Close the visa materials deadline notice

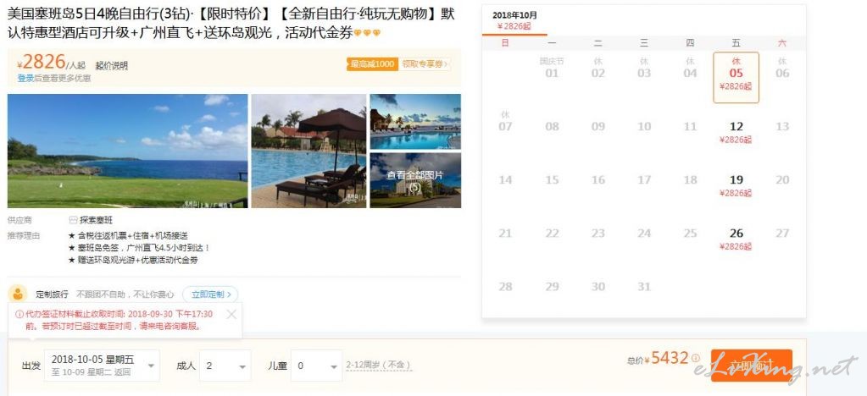coord(231,314)
